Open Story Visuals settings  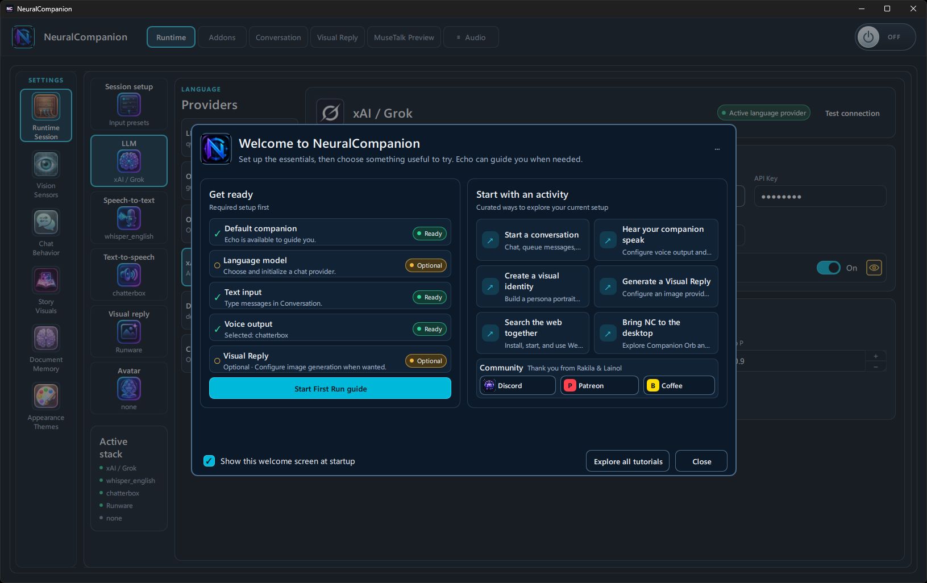46,291
